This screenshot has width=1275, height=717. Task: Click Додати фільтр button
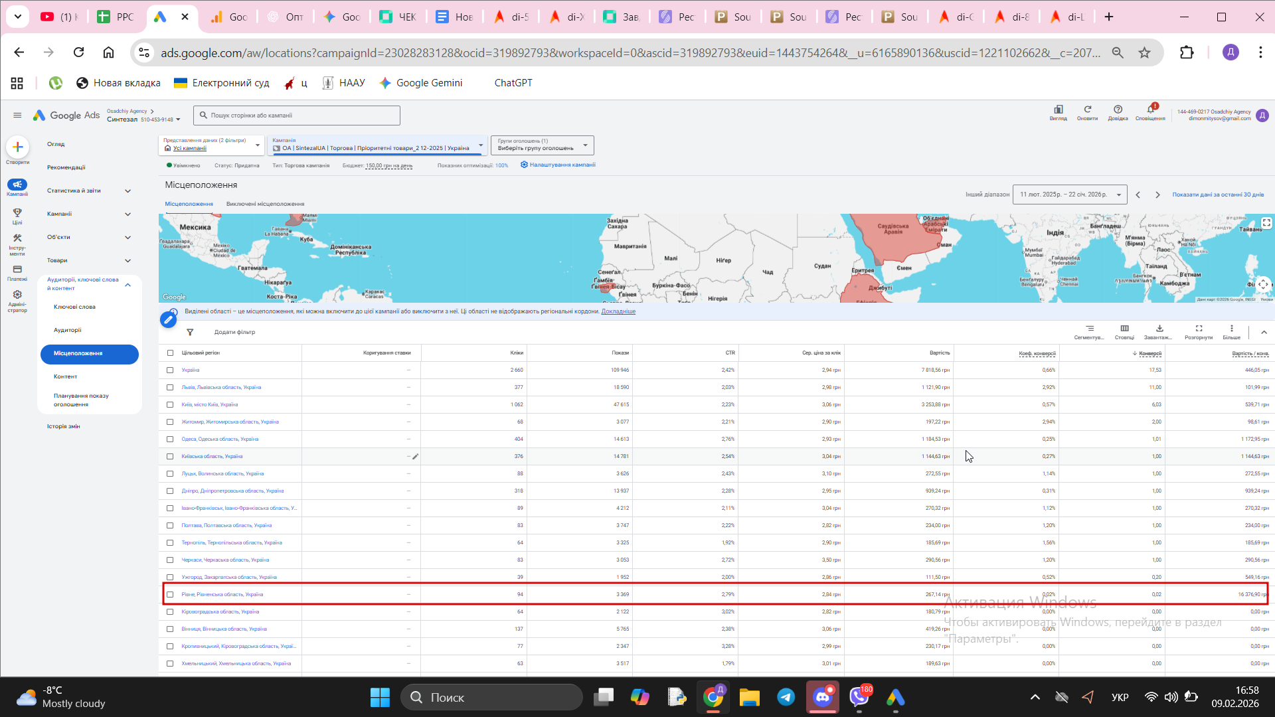(234, 332)
